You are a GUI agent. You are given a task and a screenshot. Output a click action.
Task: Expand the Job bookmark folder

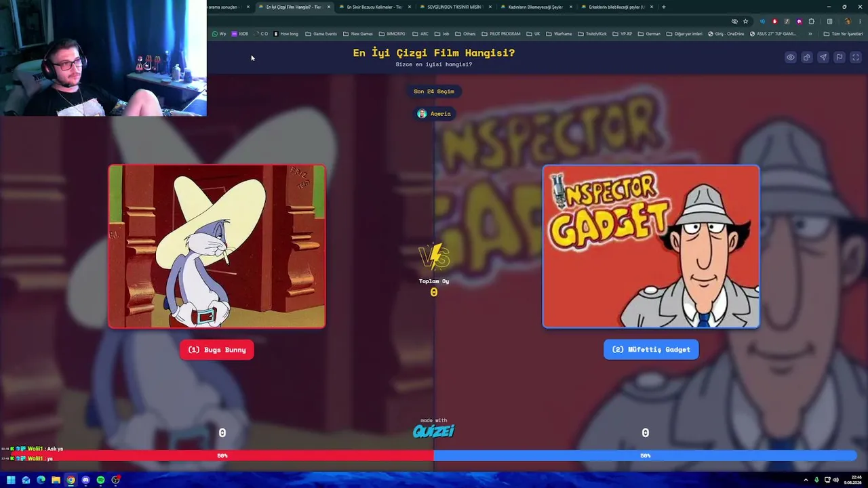(x=442, y=34)
